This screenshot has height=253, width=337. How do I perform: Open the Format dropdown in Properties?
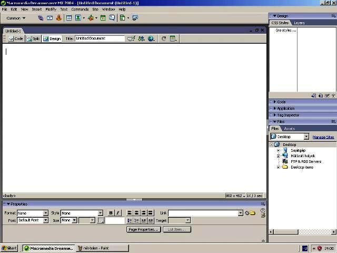[45, 213]
